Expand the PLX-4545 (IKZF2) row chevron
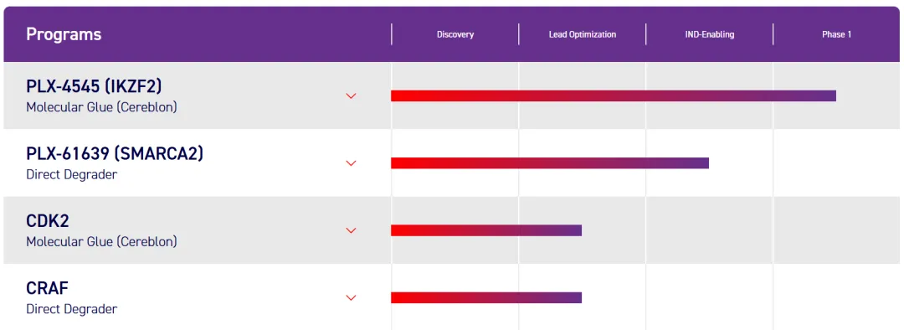 (x=351, y=95)
